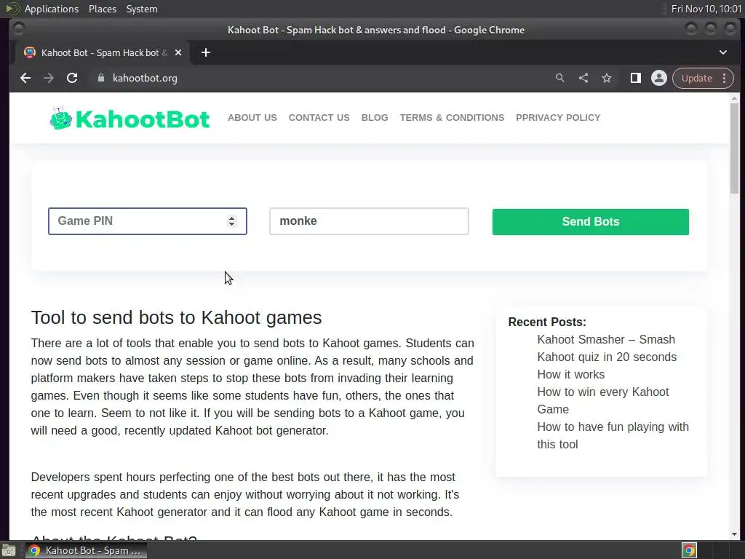Open the System menu

(x=142, y=9)
